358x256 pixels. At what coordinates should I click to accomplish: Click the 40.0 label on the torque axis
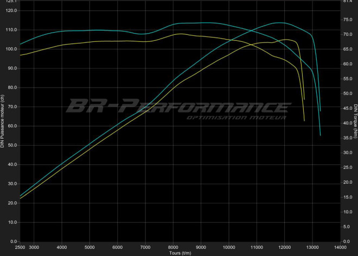pos(348,123)
